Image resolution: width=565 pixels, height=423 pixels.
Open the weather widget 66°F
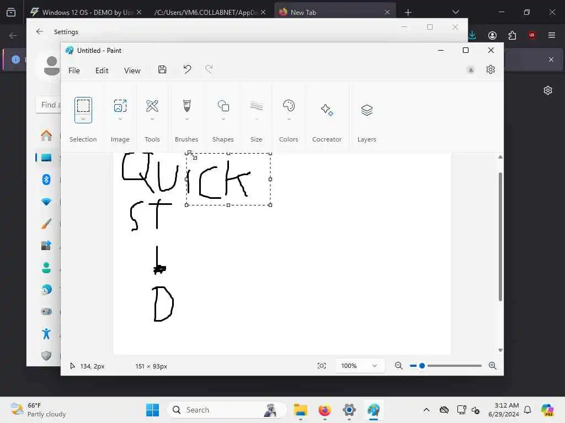click(x=38, y=410)
